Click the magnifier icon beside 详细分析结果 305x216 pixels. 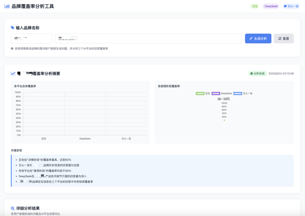[13, 208]
